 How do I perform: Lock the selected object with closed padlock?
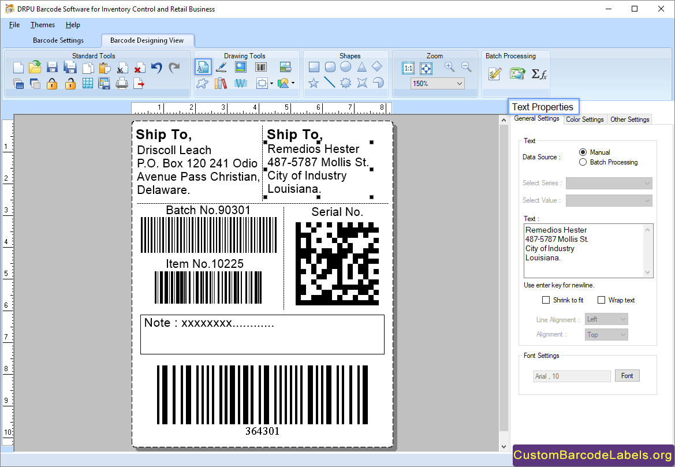click(52, 84)
